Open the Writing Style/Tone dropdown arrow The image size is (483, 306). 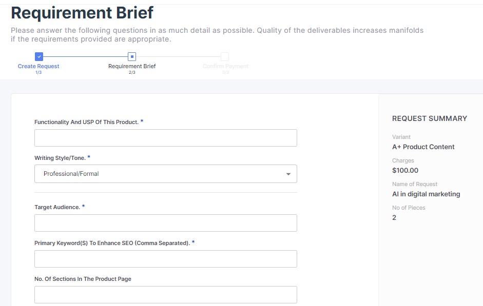coord(288,174)
